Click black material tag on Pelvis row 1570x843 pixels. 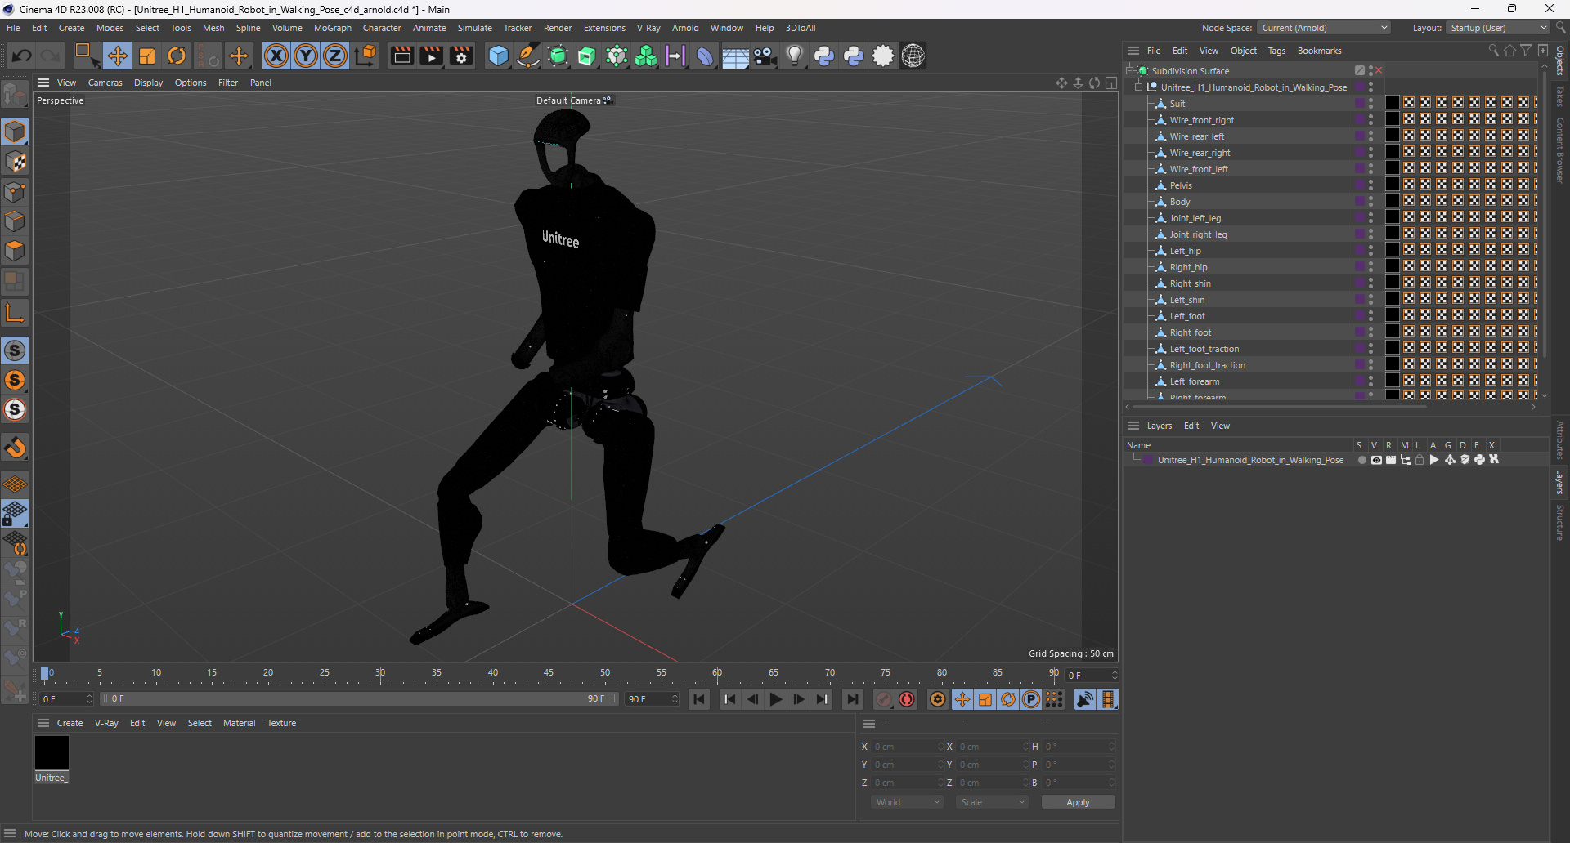pos(1392,185)
